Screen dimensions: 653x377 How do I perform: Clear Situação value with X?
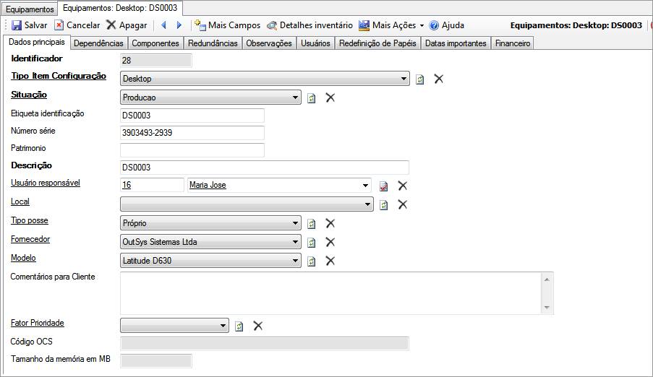coord(330,97)
